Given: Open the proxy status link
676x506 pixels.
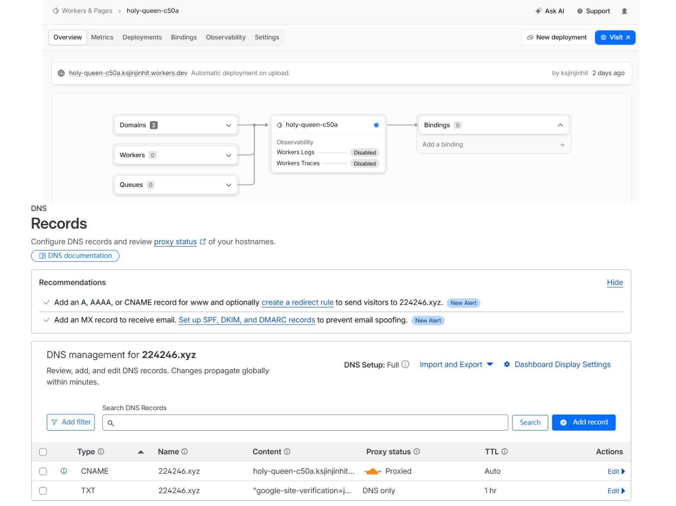Looking at the screenshot, I should coord(175,242).
